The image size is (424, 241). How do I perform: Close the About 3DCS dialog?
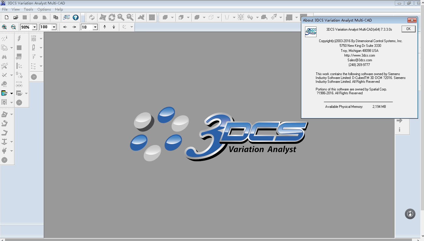tap(412, 20)
